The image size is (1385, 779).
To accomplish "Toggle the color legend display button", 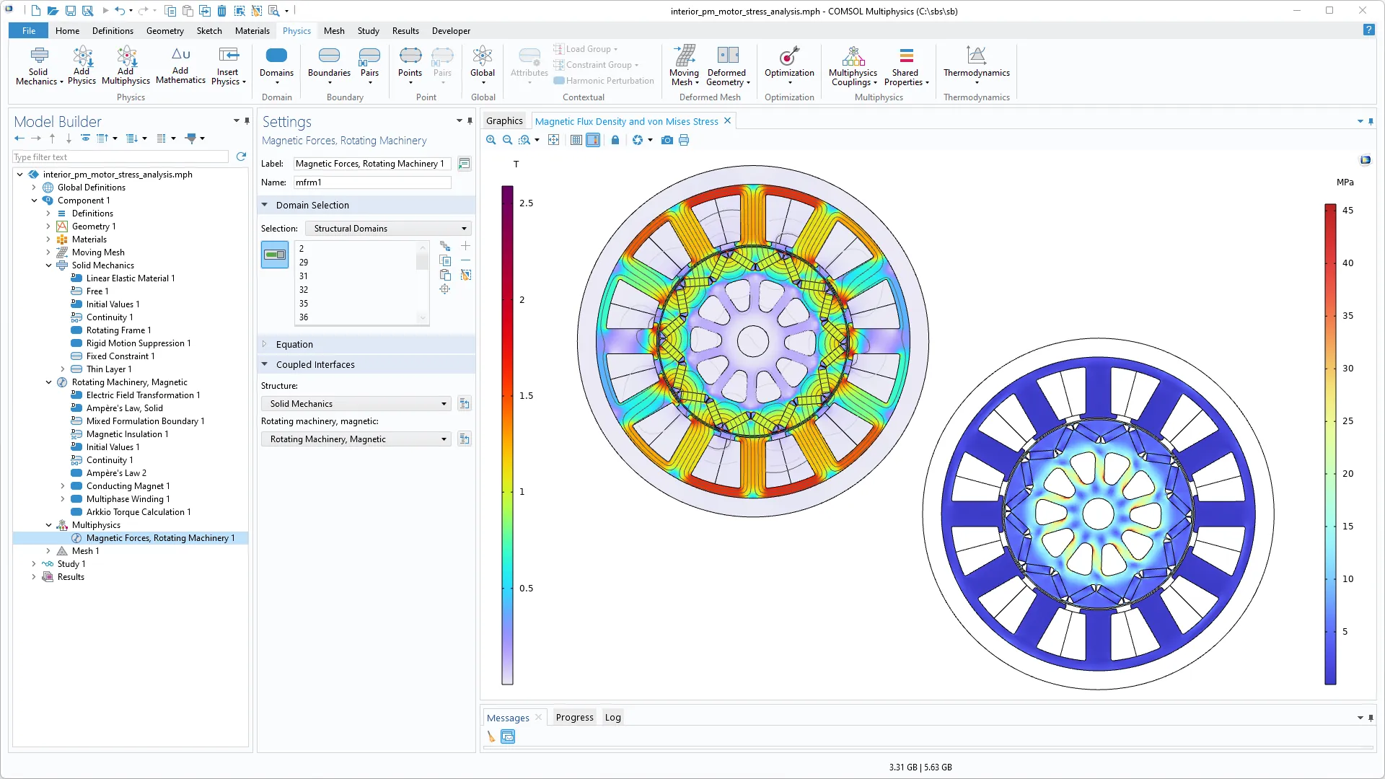I will tap(593, 140).
